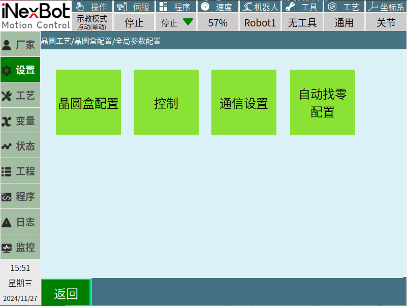Open the 关节 coordinate system selector
This screenshot has width=407, height=306.
click(x=386, y=23)
